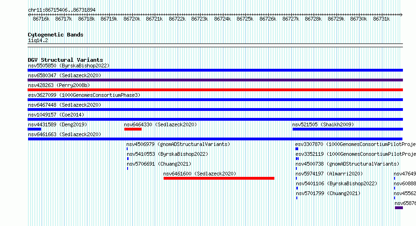The height and width of the screenshot is (226, 416).
Task: Click the small purple bar at right edge
Action: 399,208
